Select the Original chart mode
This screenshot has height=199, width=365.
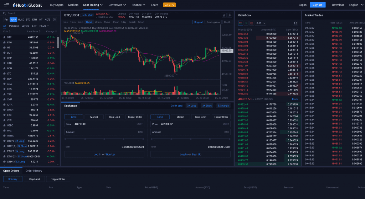click(198, 22)
